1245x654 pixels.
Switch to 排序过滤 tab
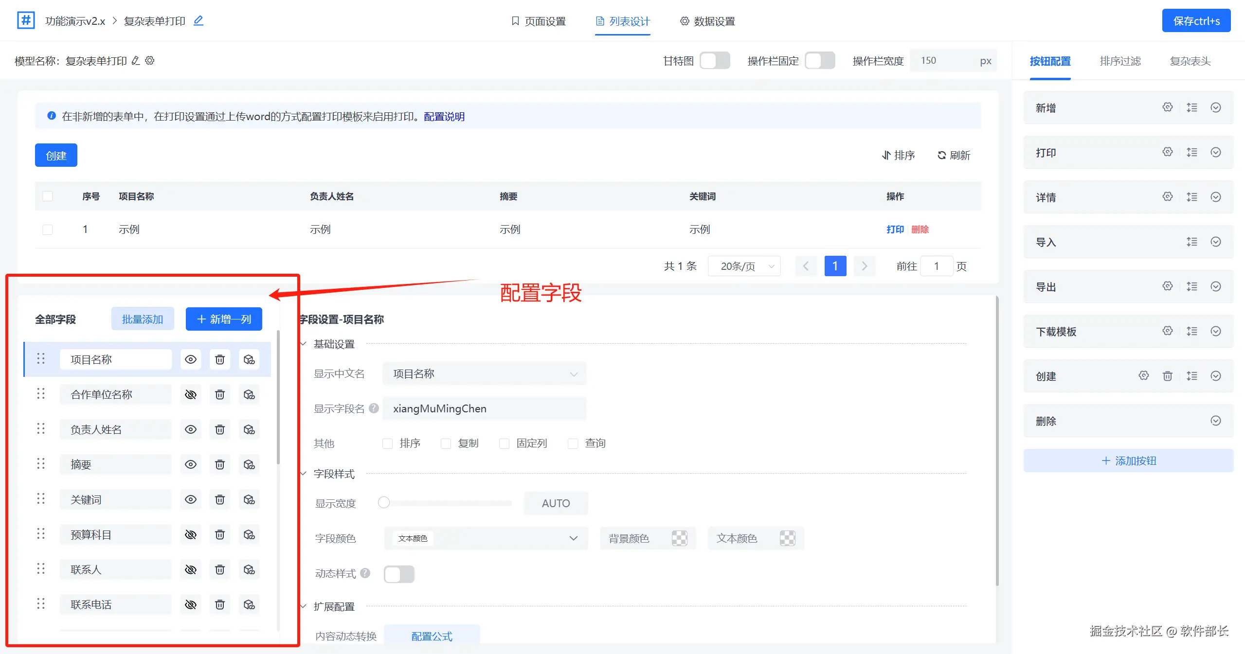(1120, 61)
